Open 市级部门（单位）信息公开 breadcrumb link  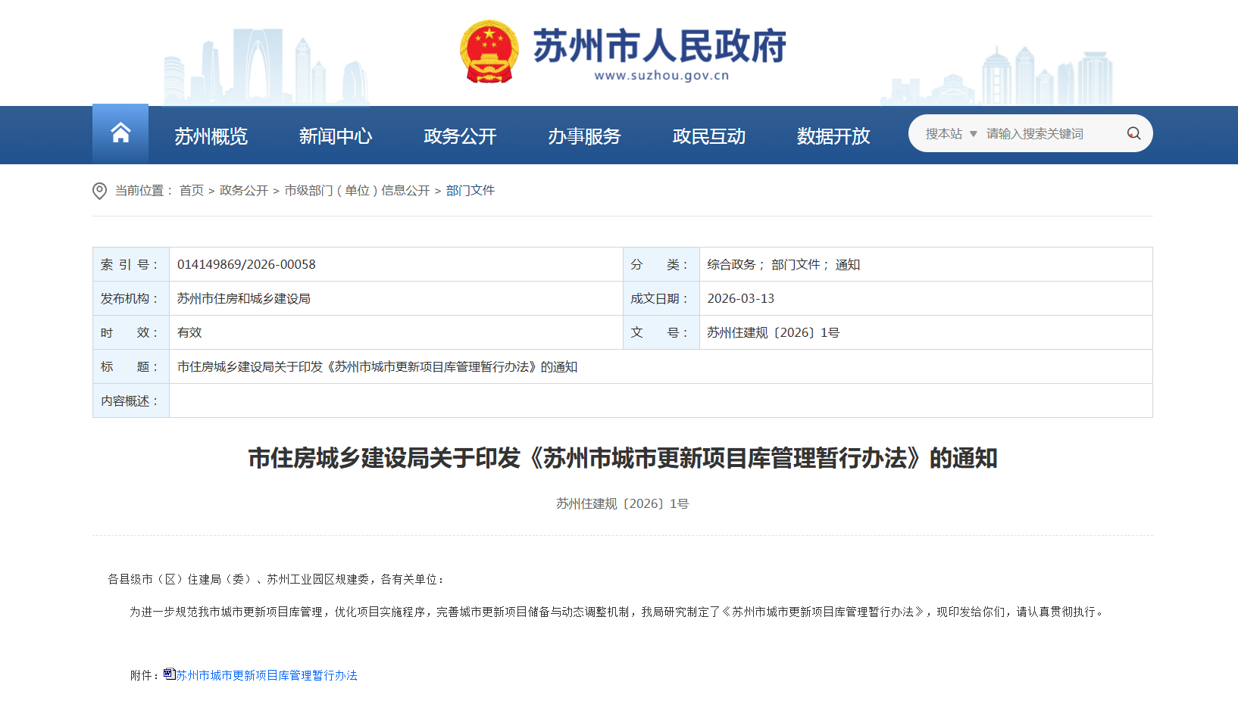click(357, 191)
